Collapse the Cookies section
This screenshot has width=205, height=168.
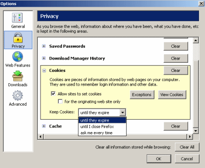(x=44, y=71)
